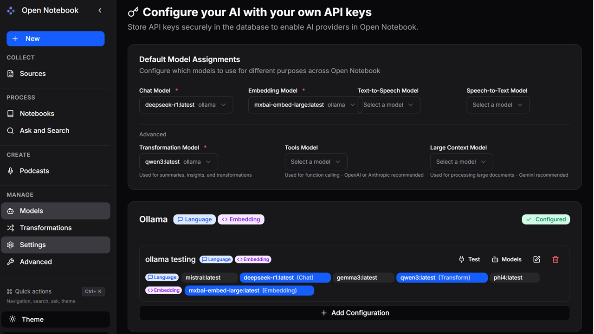The image size is (594, 334).
Task: Click Embedding badge beside ollama testing title
Action: (253, 259)
